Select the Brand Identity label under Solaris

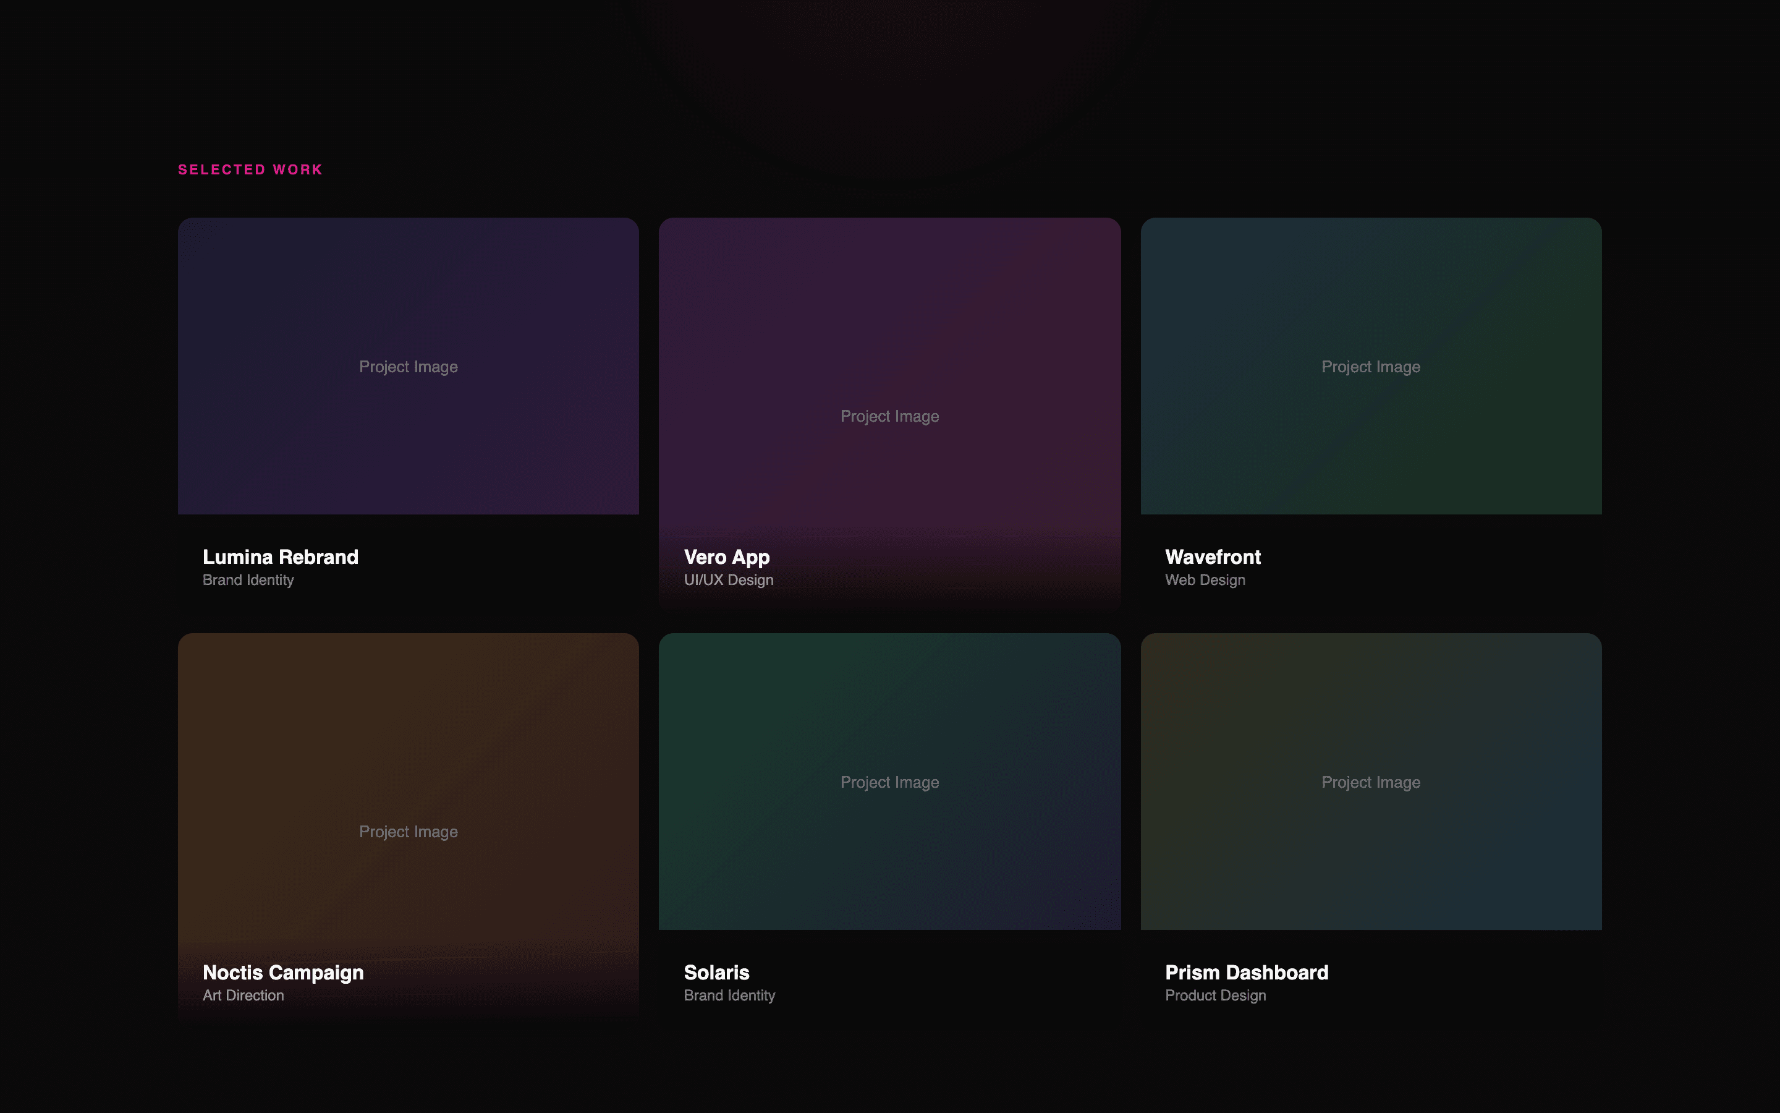(730, 996)
